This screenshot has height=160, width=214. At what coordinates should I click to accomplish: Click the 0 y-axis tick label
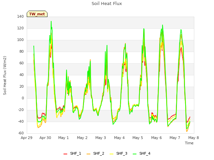(23, 98)
